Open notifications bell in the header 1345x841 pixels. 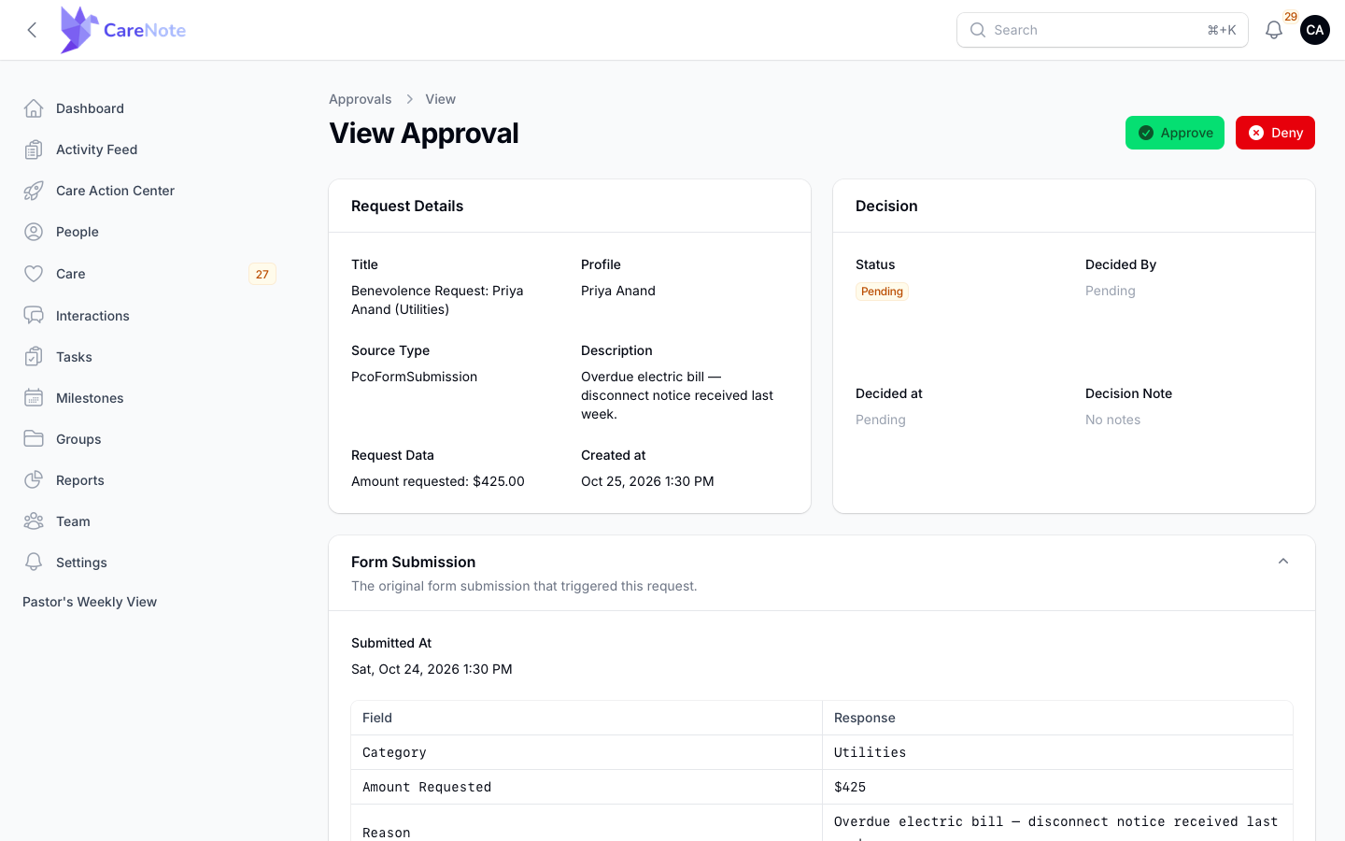pyautogui.click(x=1274, y=30)
